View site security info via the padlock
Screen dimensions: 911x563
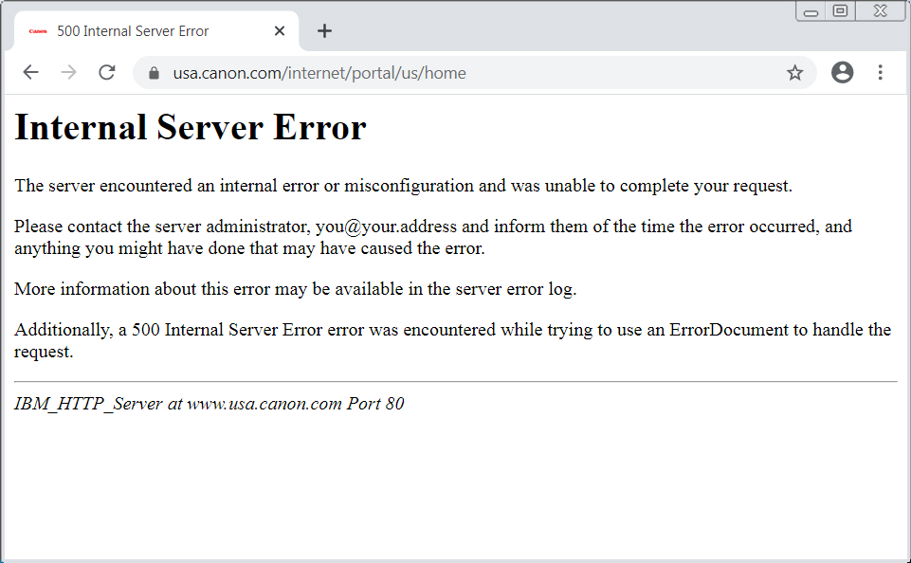[x=154, y=71]
